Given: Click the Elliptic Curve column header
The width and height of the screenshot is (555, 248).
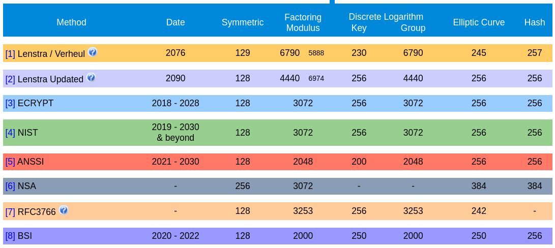Looking at the screenshot, I should pos(479,22).
